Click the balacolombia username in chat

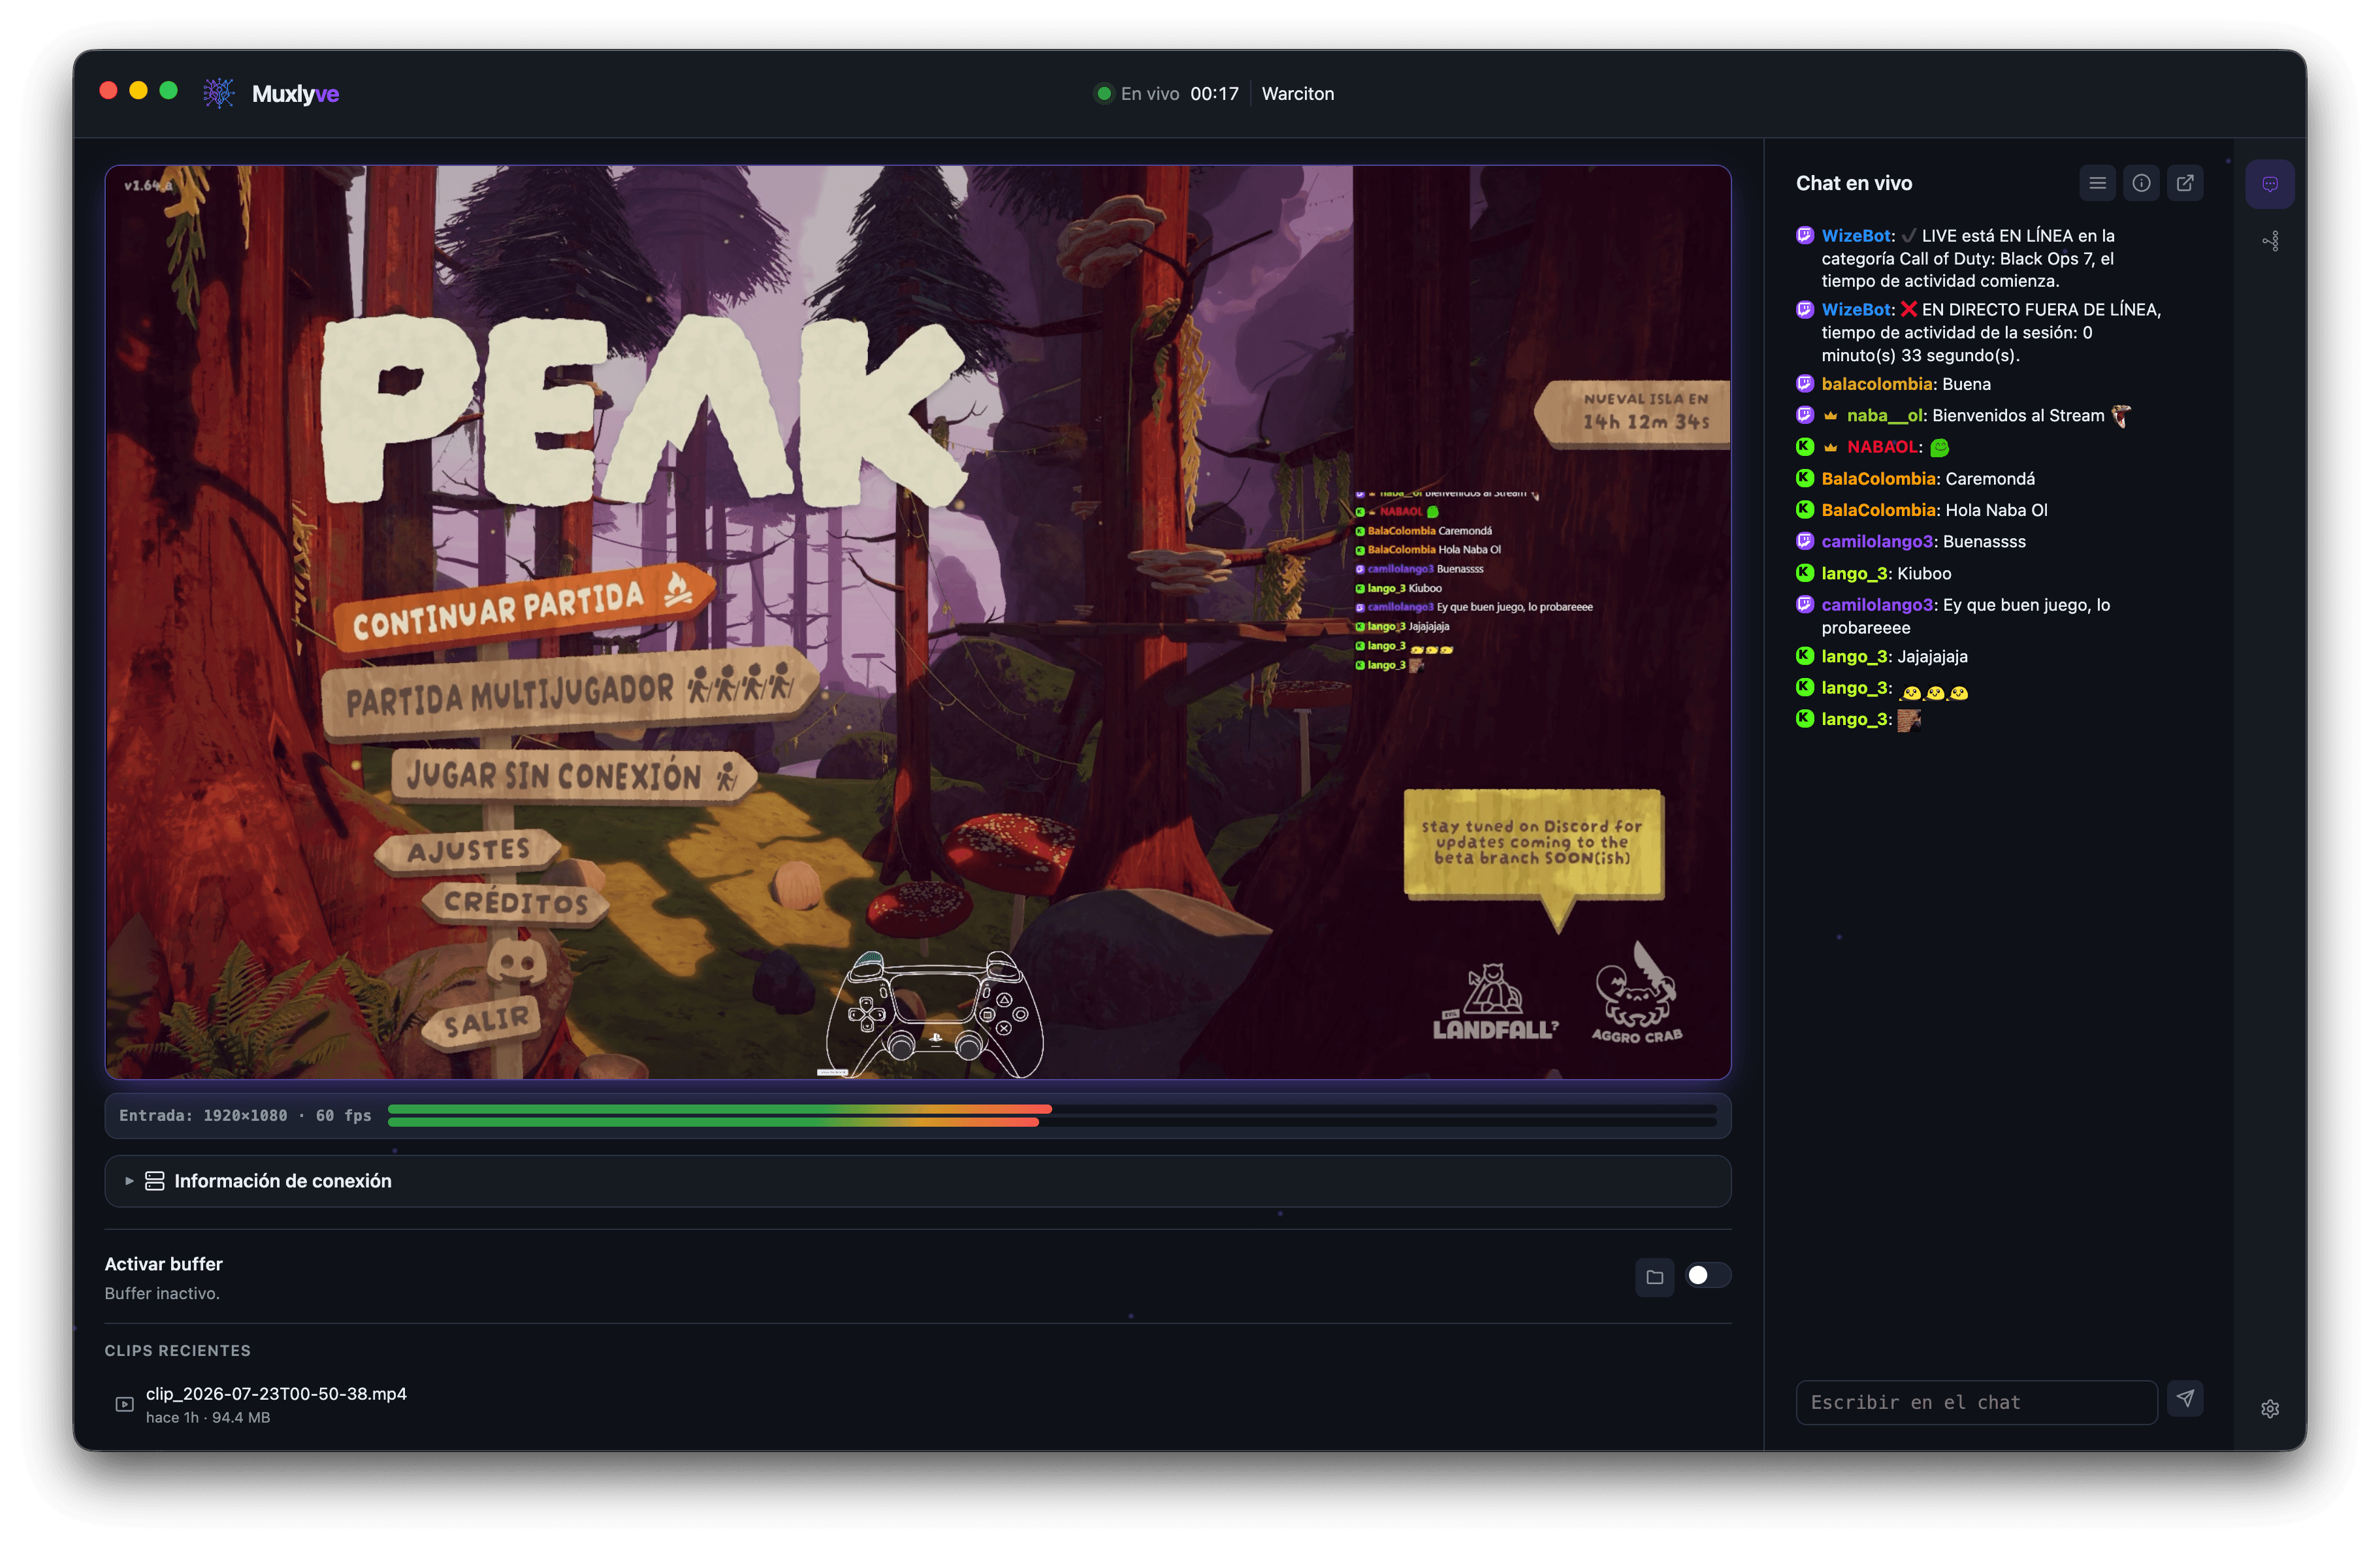pos(1877,384)
